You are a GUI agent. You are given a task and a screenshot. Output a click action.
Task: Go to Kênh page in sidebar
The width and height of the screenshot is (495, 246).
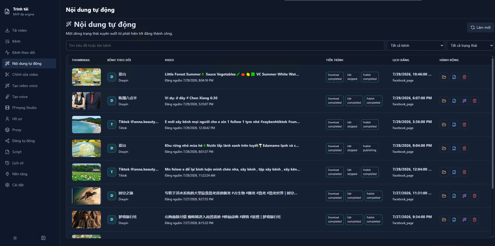[x=29, y=41]
